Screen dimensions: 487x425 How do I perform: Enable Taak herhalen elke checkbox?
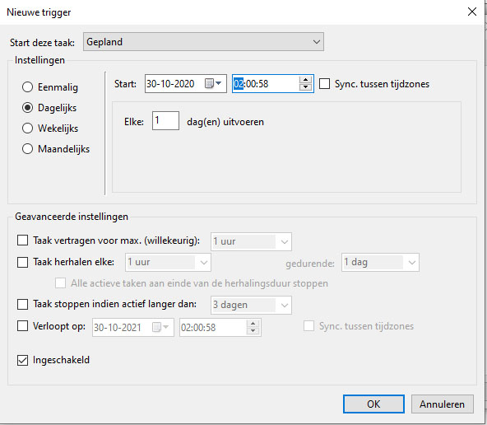pos(22,262)
